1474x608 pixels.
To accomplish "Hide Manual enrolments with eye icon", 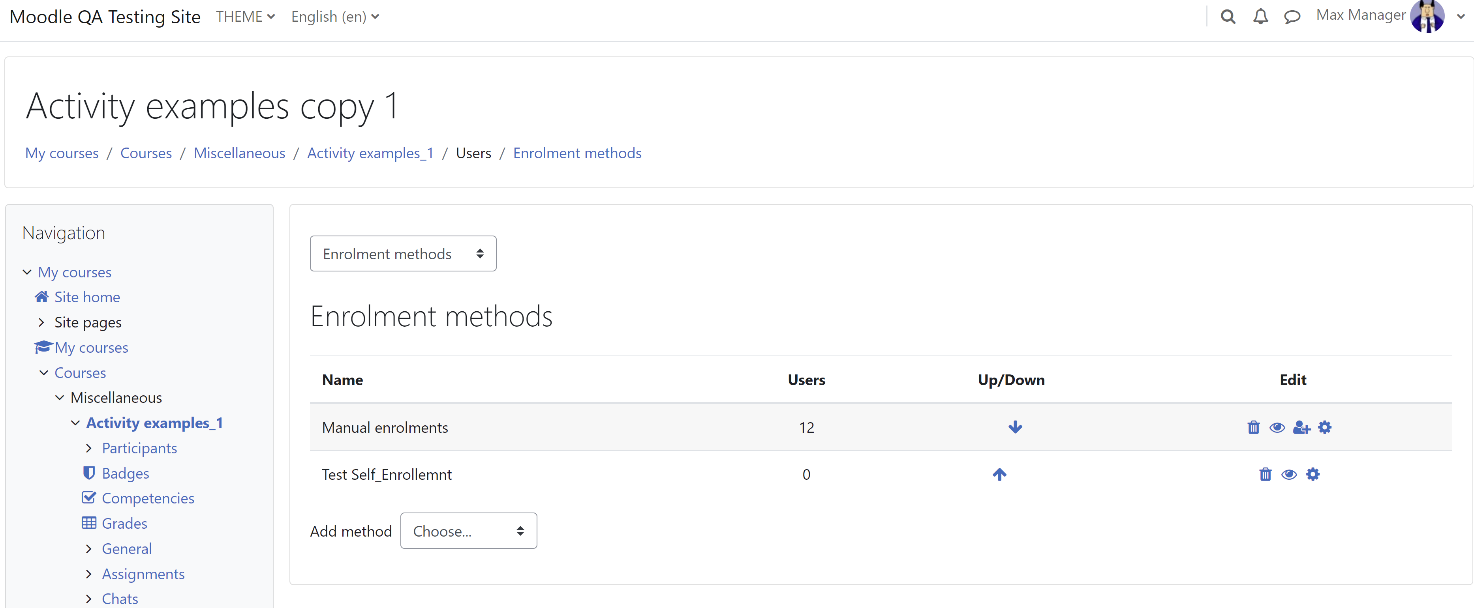I will tap(1277, 427).
